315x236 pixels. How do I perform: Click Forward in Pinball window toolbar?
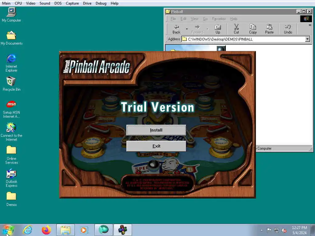click(197, 29)
